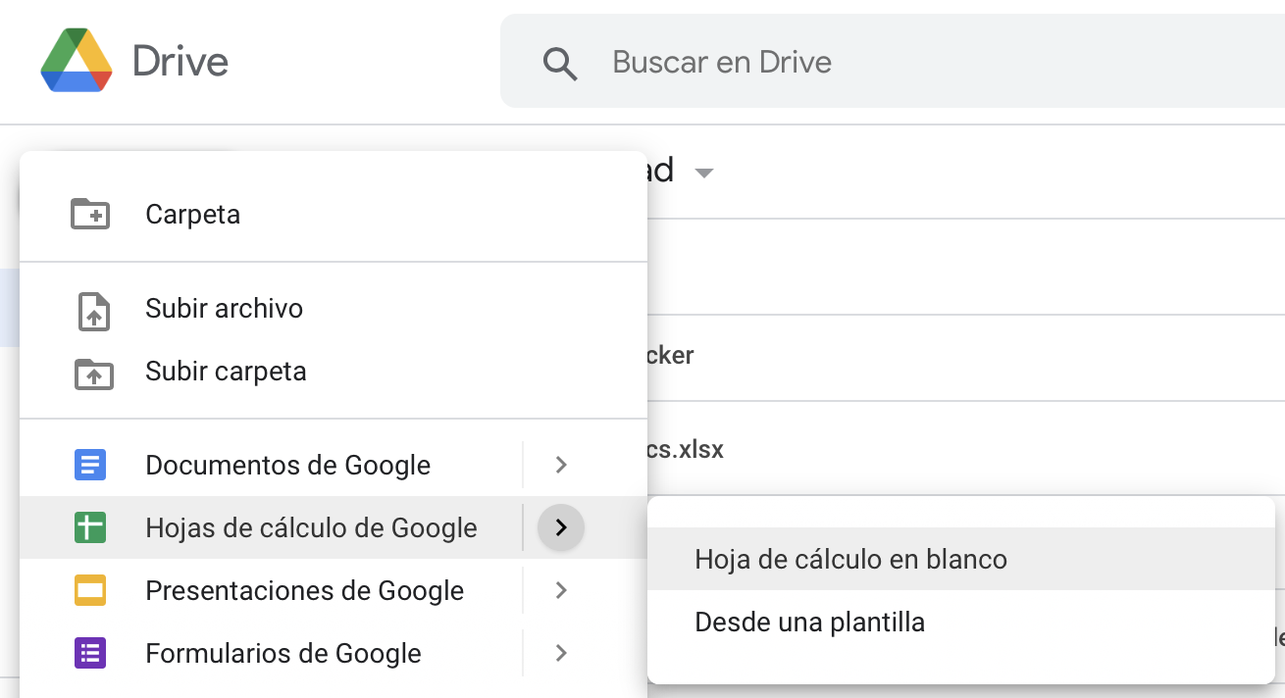Click the blue Google Docs icon

coord(90,465)
